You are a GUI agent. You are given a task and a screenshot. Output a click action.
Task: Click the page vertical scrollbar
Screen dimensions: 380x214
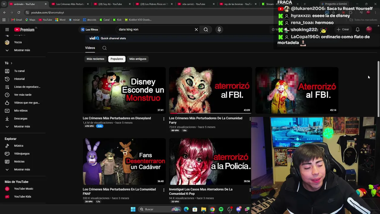378,89
